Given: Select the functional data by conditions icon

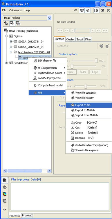Looking at the screenshot, I should [x=18, y=23].
